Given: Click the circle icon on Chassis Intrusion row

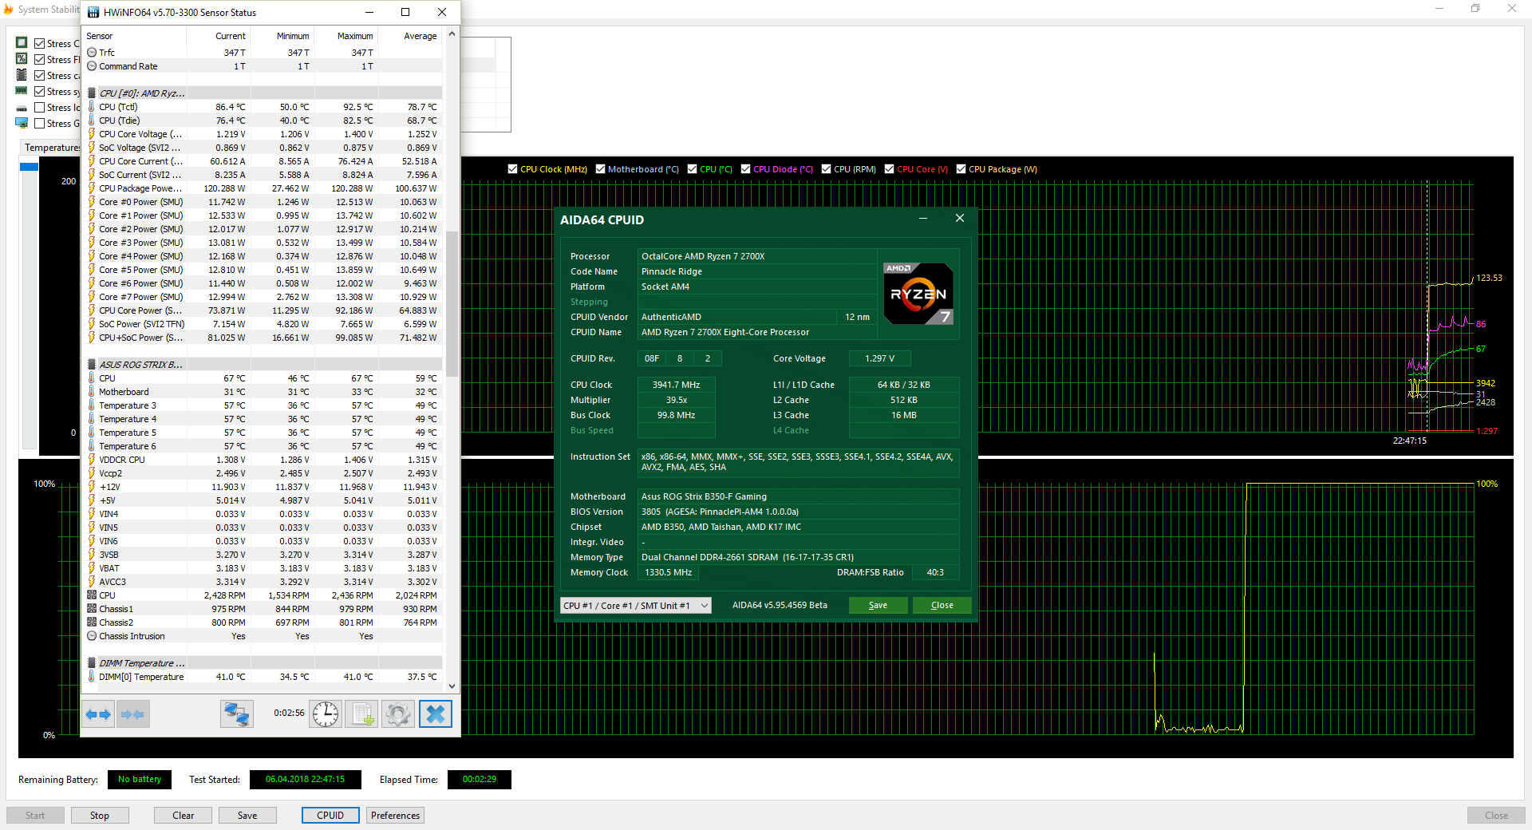Looking at the screenshot, I should [x=92, y=636].
